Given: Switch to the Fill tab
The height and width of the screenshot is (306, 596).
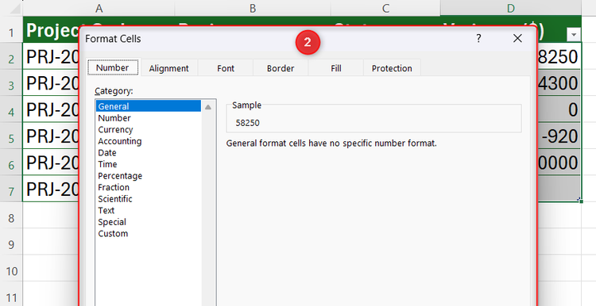Looking at the screenshot, I should pos(336,68).
